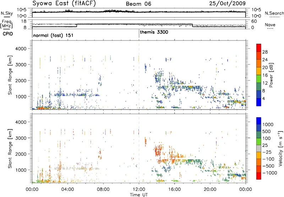Click the '12:00' time axis label
The width and height of the screenshot is (284, 197).
tap(139, 190)
